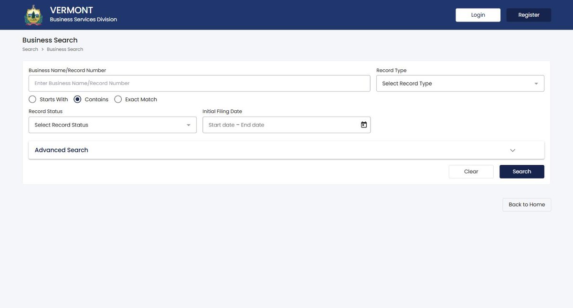Click the Vermont state seal logo
This screenshot has height=308, width=573.
33,15
